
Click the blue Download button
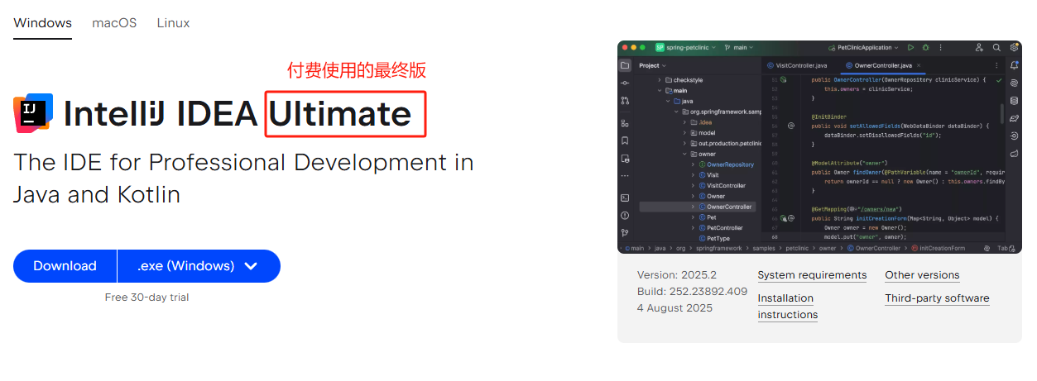click(x=65, y=266)
